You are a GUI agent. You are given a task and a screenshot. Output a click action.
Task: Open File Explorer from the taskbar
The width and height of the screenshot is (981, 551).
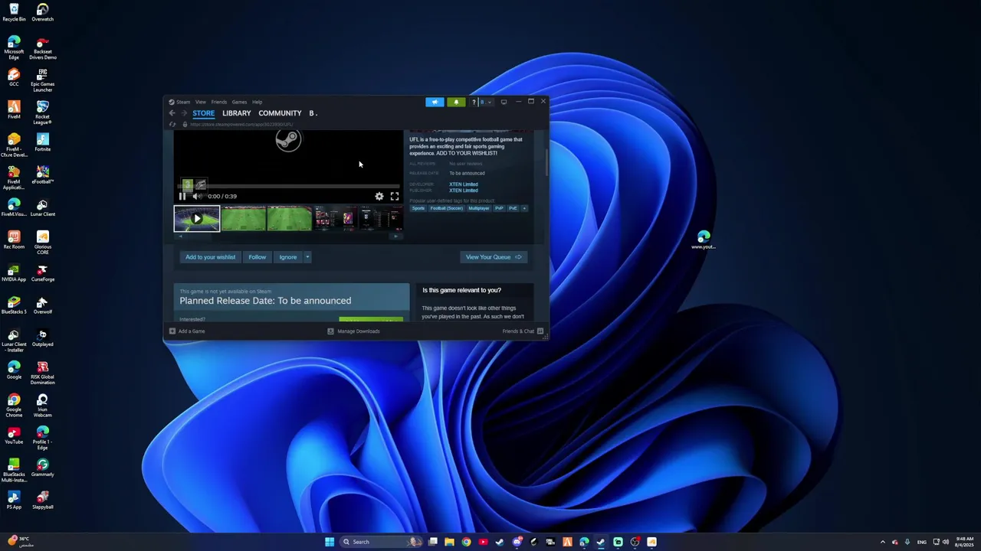pyautogui.click(x=449, y=542)
